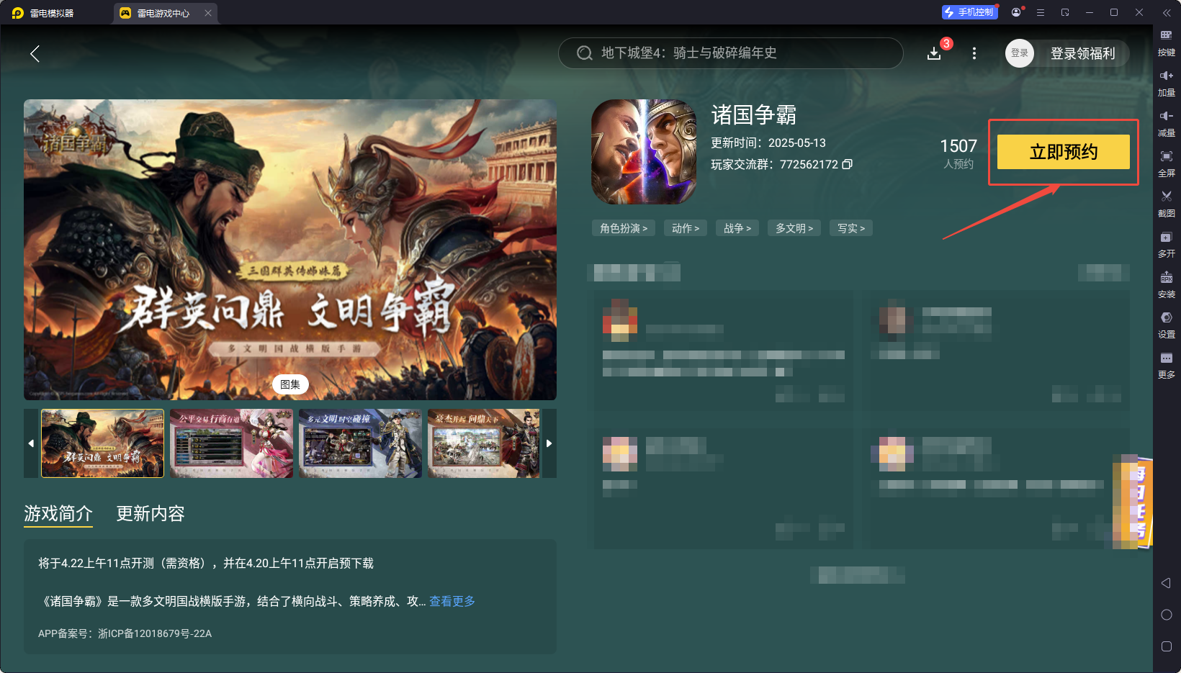Click the title bar pop-out window icon
The height and width of the screenshot is (673, 1181).
1065,12
